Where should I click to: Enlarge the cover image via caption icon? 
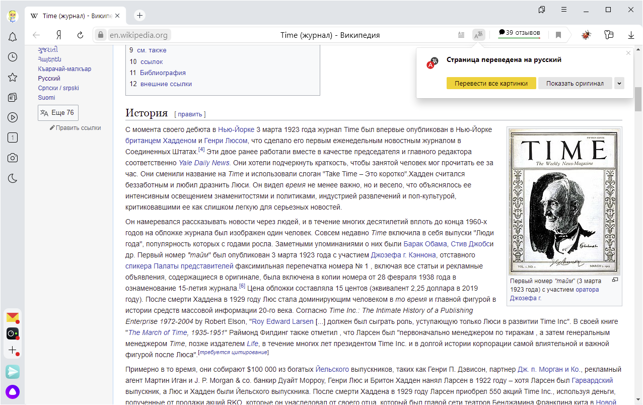tap(615, 280)
